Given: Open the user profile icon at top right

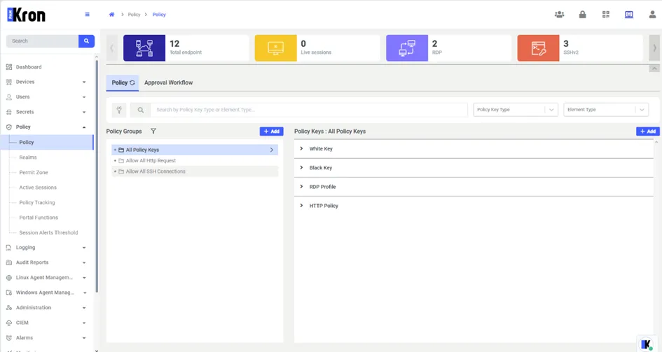Looking at the screenshot, I should pos(652,14).
